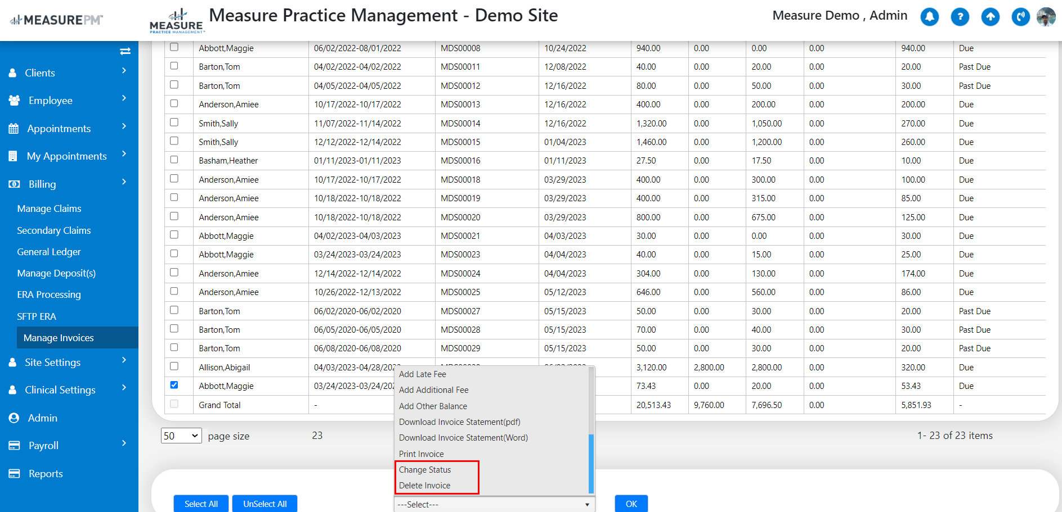Check the box for invoice MDS00011
This screenshot has width=1062, height=512.
coord(174,66)
